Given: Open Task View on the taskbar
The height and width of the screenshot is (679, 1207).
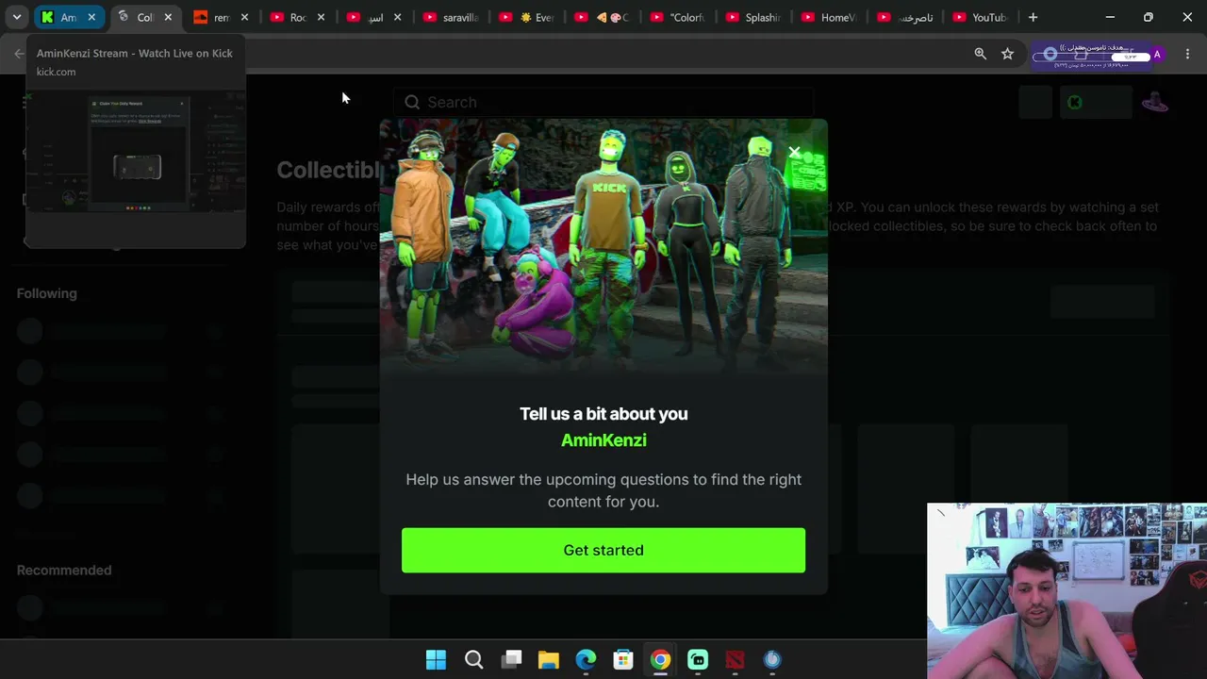Looking at the screenshot, I should 511,660.
